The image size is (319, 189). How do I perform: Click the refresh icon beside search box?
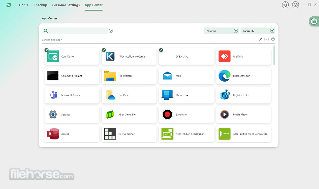pos(111,31)
